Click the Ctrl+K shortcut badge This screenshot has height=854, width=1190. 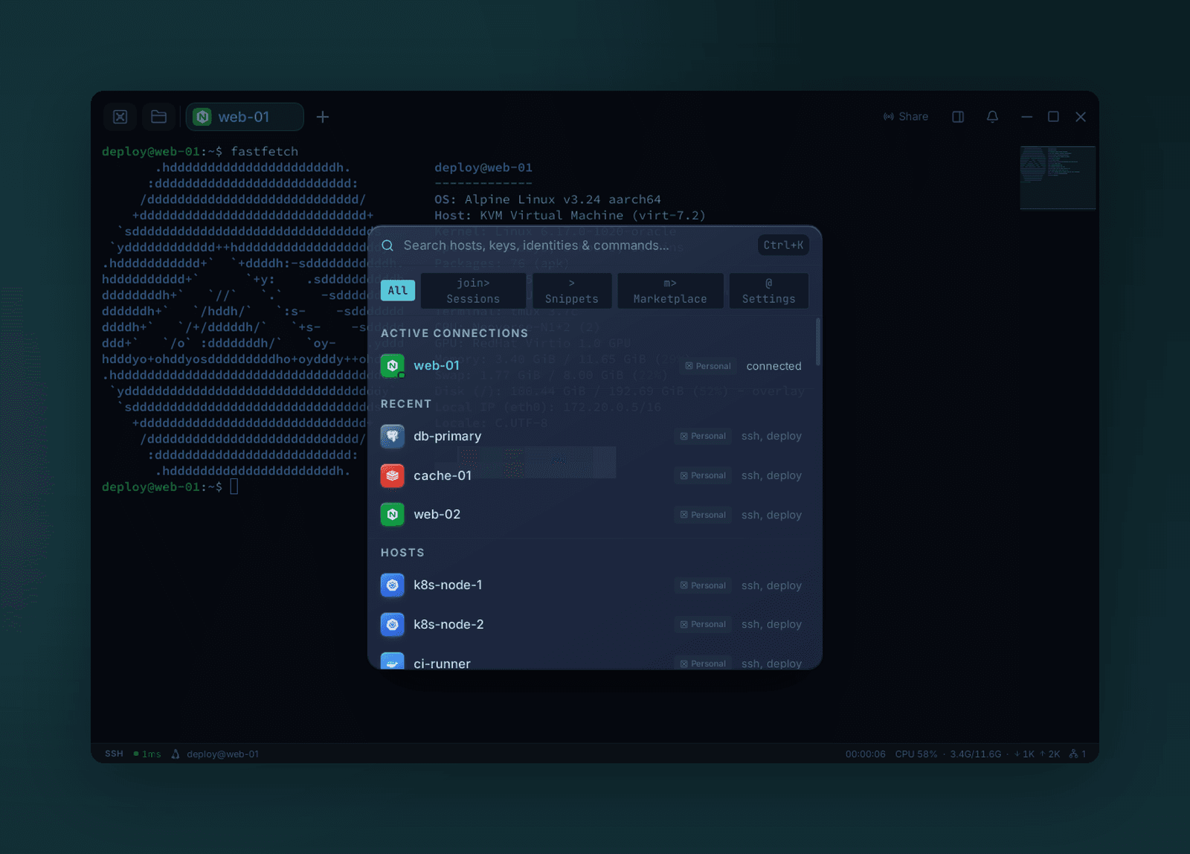[x=783, y=245]
